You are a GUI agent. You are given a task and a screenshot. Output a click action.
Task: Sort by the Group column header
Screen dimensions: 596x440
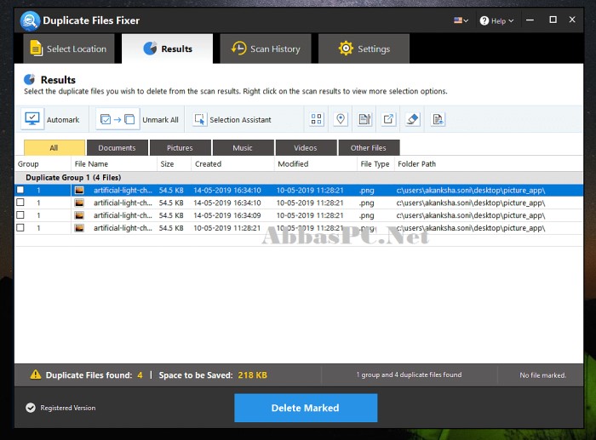[x=43, y=163]
